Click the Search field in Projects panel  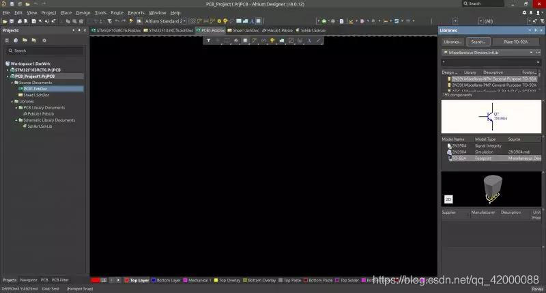tap(44, 51)
